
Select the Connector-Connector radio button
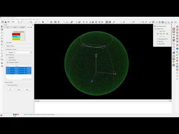7,62
